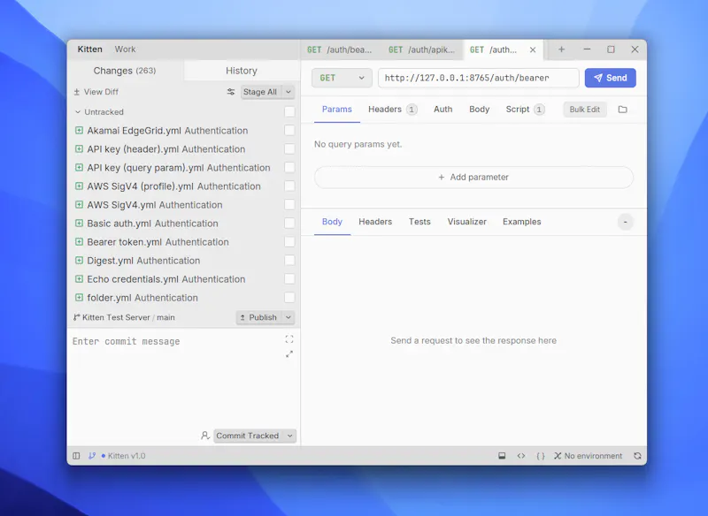Image resolution: width=708 pixels, height=516 pixels.
Task: Click the refresh icon in the status bar
Action: coord(637,456)
